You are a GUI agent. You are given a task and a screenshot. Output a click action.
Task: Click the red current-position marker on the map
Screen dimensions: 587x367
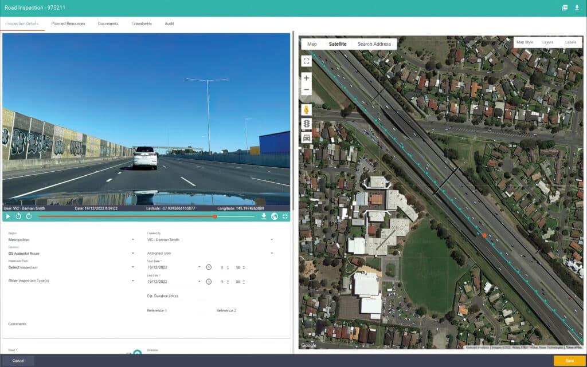click(484, 235)
